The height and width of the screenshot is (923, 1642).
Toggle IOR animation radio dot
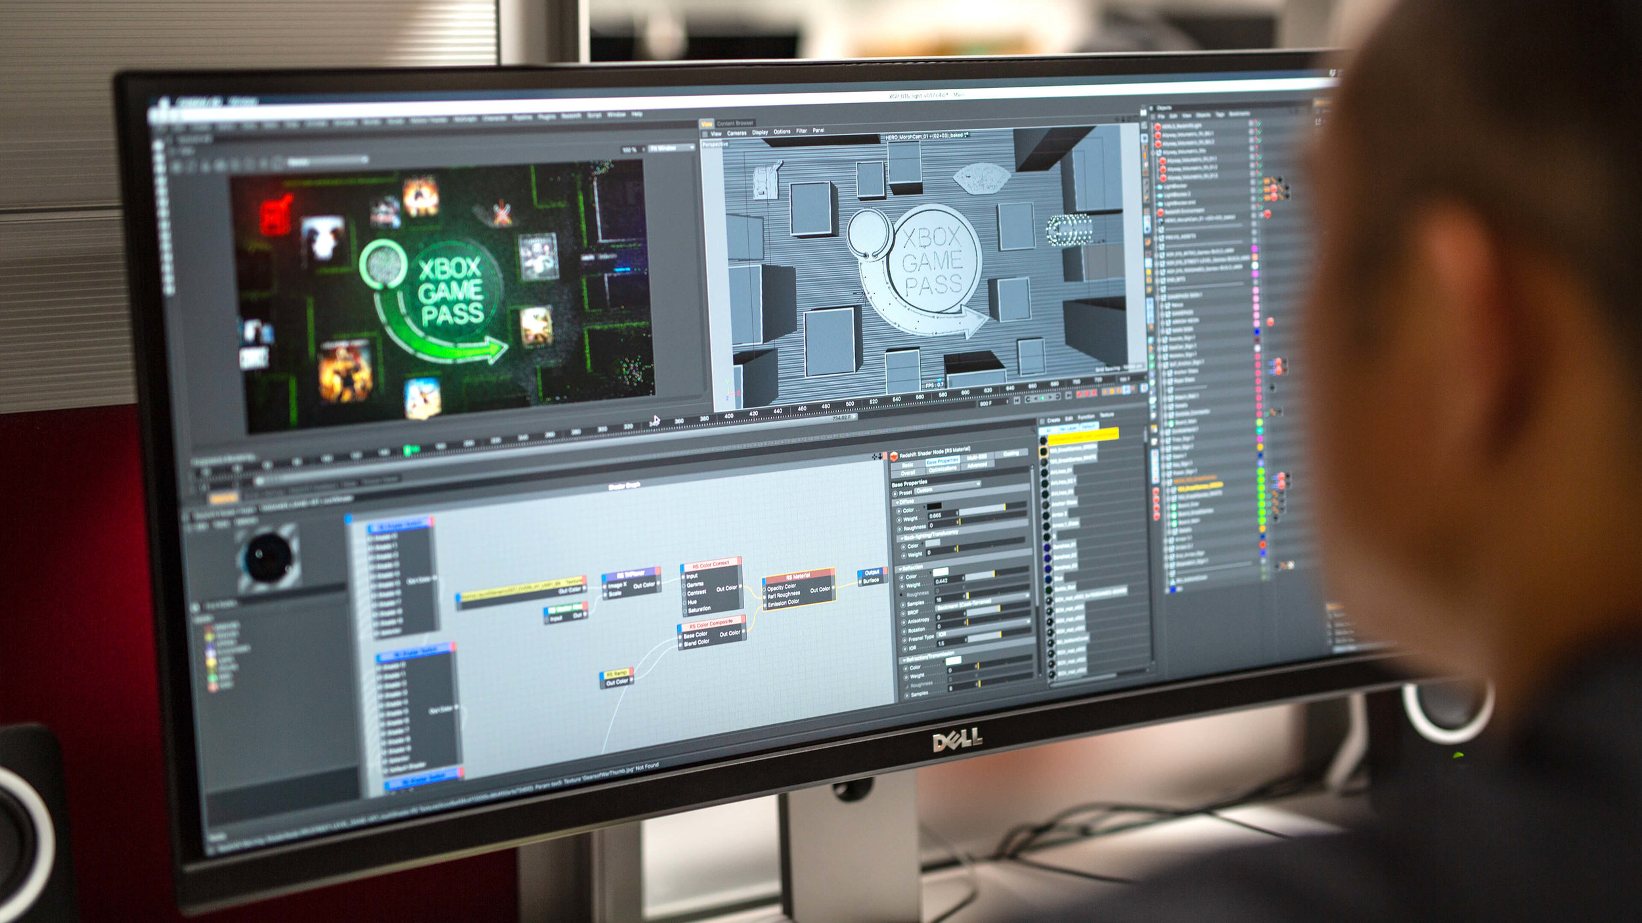tap(904, 649)
